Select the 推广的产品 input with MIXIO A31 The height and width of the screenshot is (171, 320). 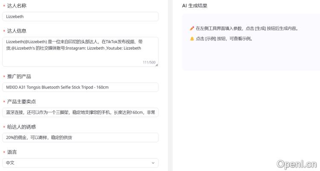pyautogui.click(x=80, y=87)
